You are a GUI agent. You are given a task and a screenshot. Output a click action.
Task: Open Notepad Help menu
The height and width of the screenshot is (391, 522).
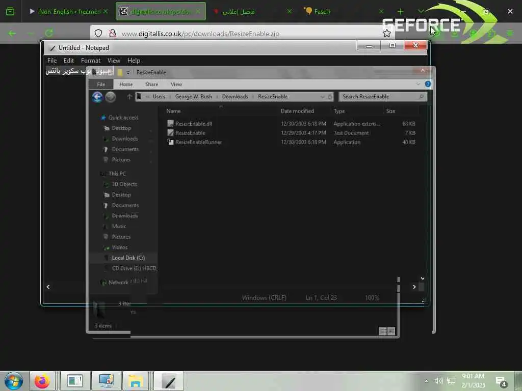[x=134, y=61]
